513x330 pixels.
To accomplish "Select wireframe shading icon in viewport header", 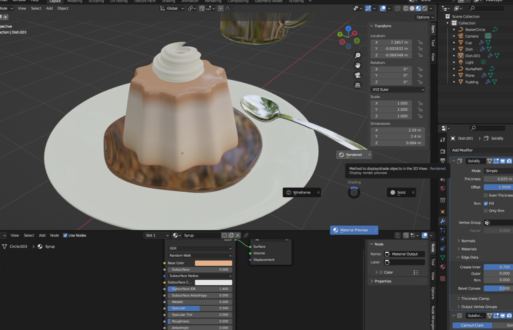I will [x=406, y=8].
